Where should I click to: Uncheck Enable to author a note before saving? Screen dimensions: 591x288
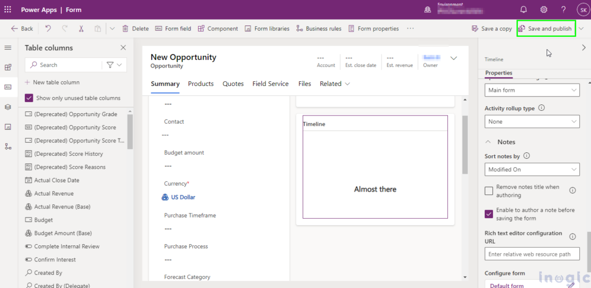pos(489,214)
